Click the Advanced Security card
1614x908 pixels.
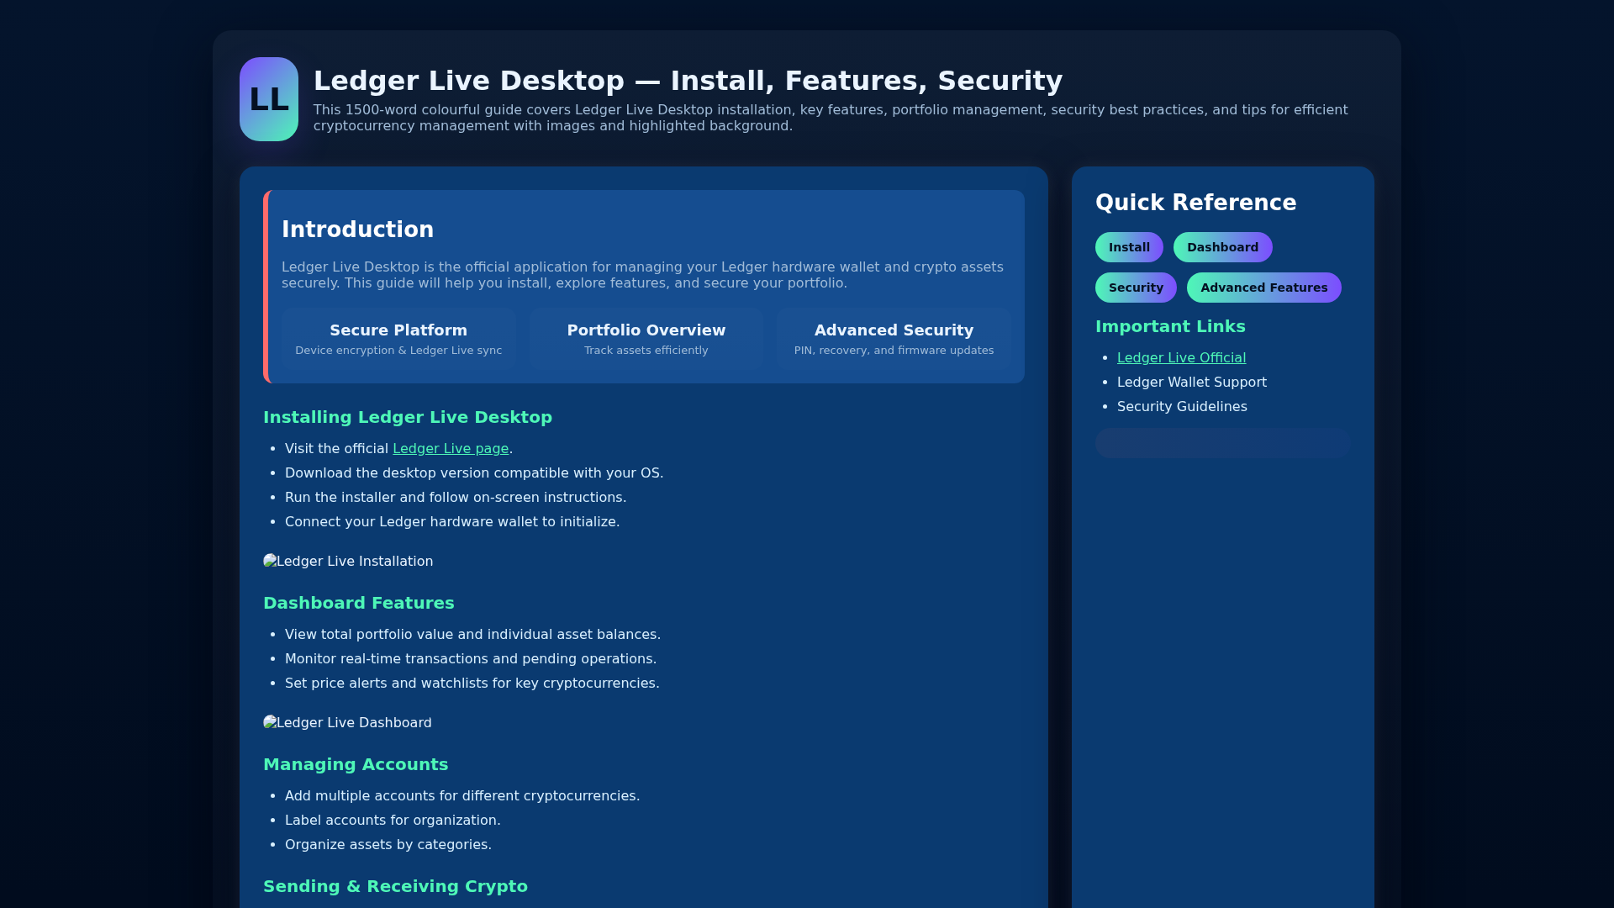894,339
